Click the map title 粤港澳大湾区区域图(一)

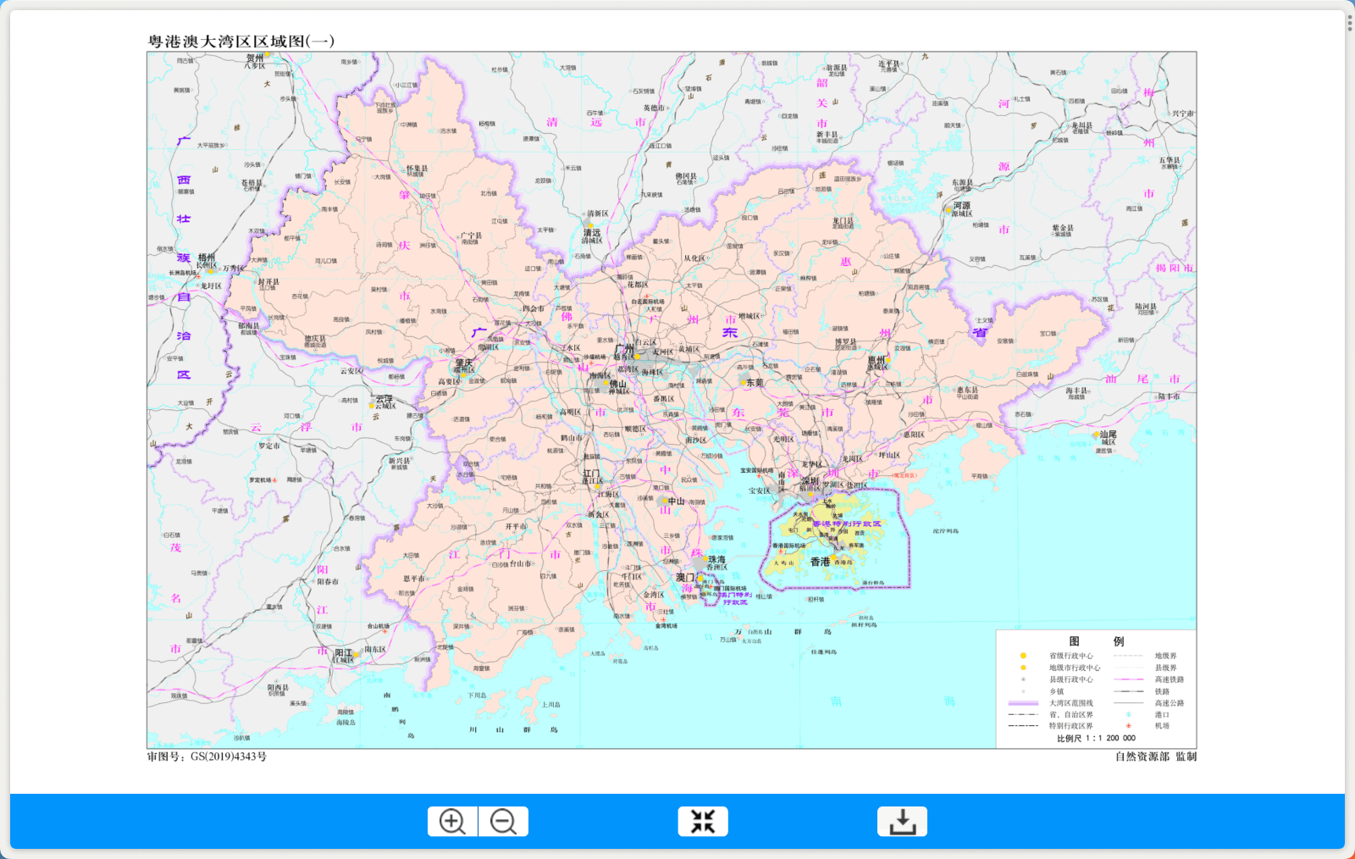pyautogui.click(x=241, y=42)
